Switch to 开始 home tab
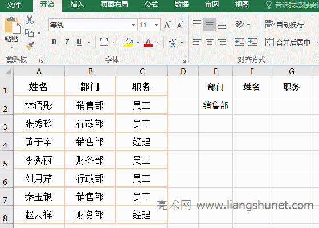Viewport: 319px width, 228px height. [47, 5]
